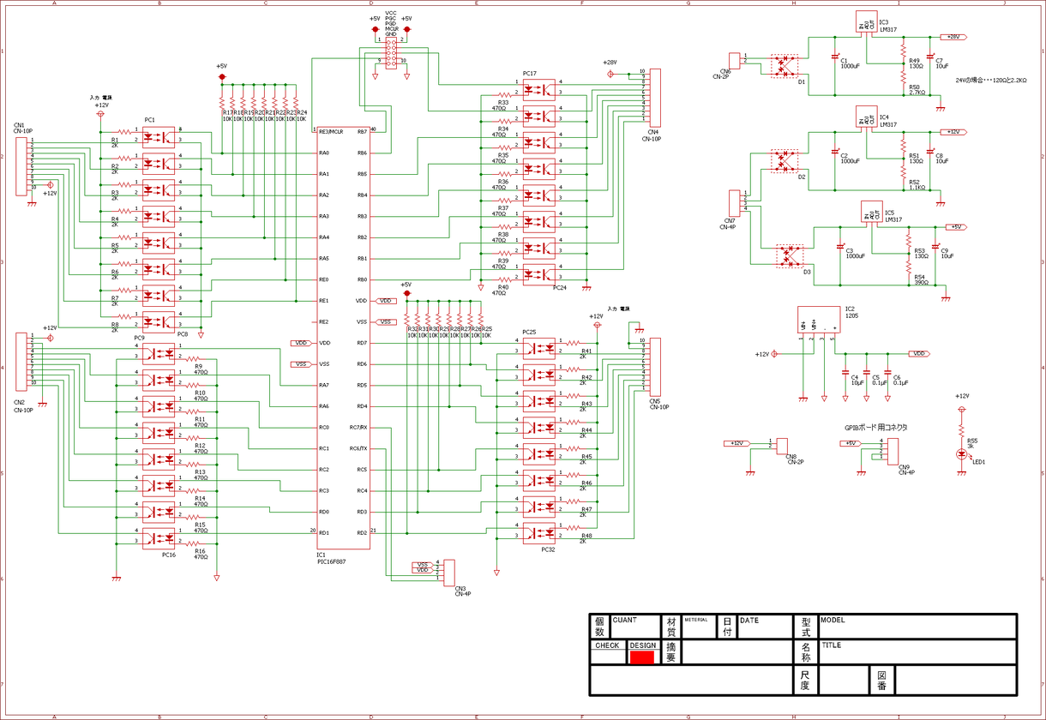The image size is (1046, 720).
Task: Click the D3 bridge rectifier symbol
Action: click(790, 256)
